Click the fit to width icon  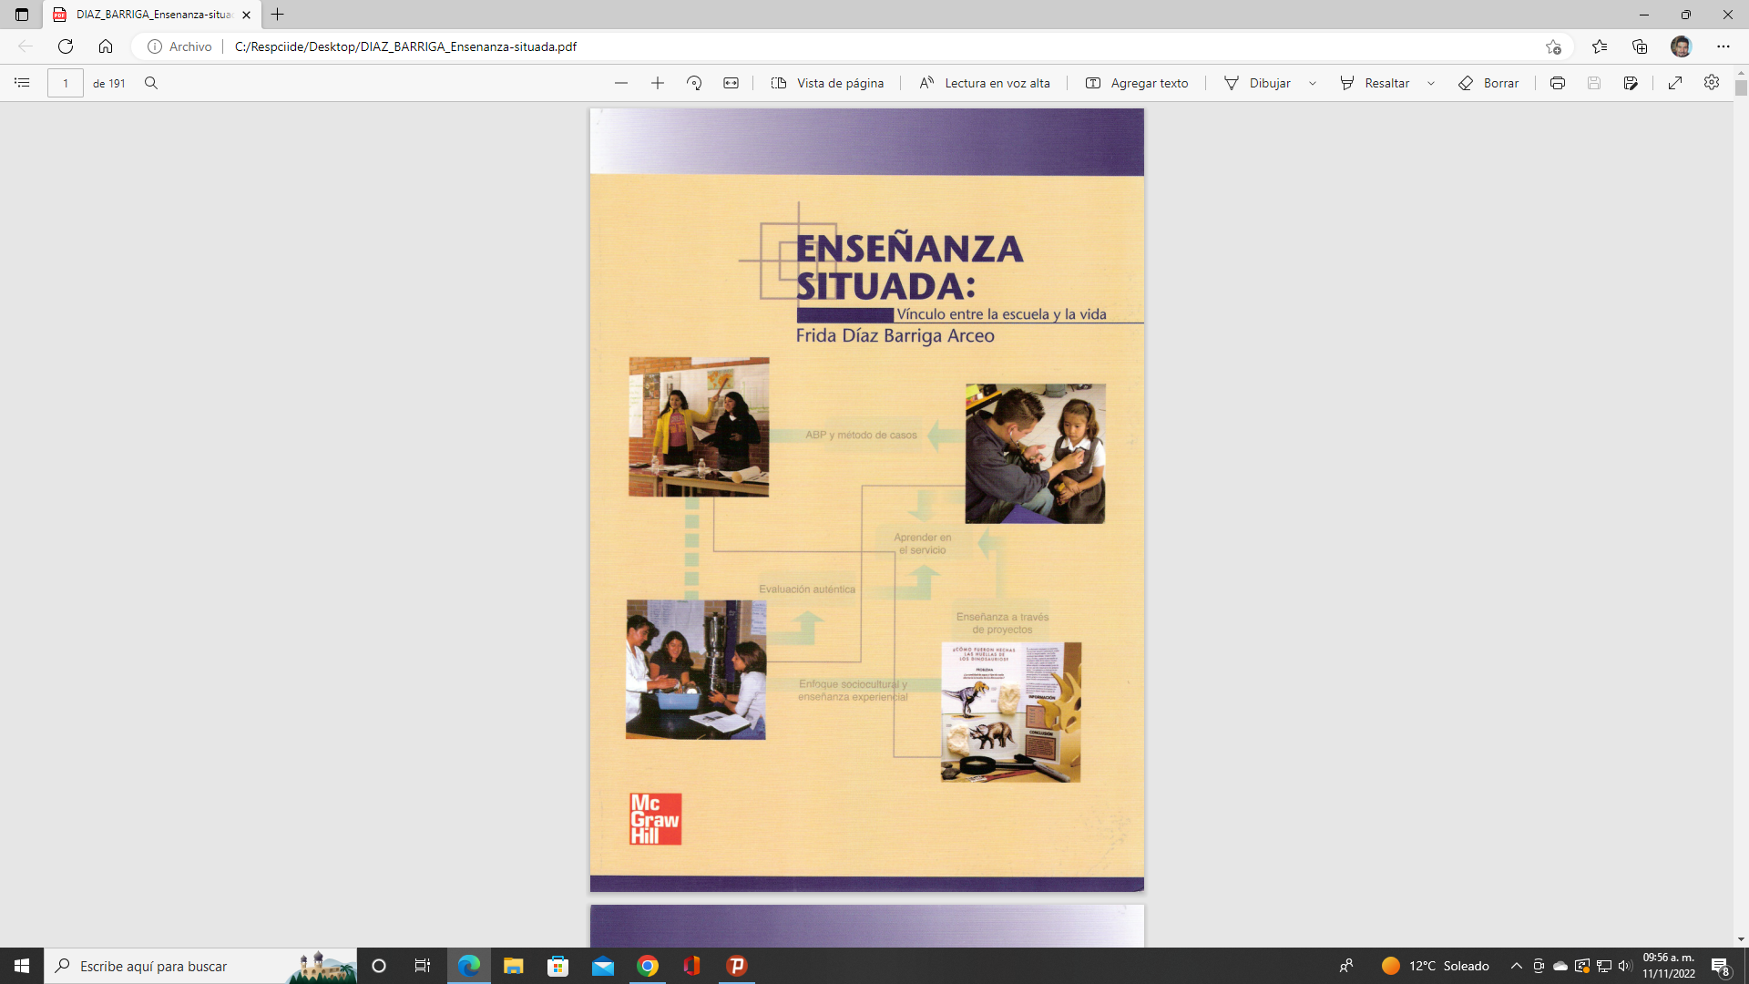(x=731, y=83)
